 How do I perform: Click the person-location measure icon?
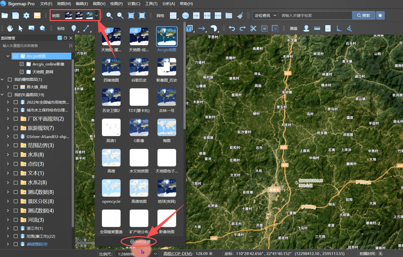point(306,28)
